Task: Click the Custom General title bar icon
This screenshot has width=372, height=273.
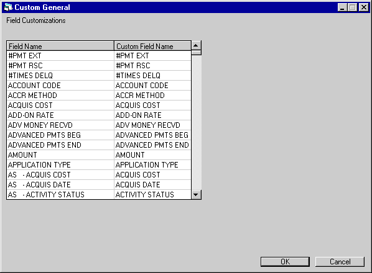Action: pos(8,7)
